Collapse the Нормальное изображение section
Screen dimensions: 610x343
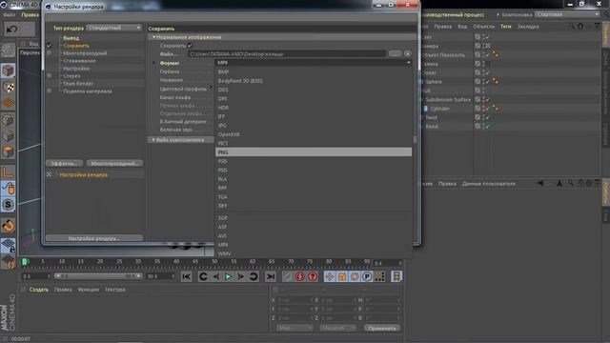[153, 37]
